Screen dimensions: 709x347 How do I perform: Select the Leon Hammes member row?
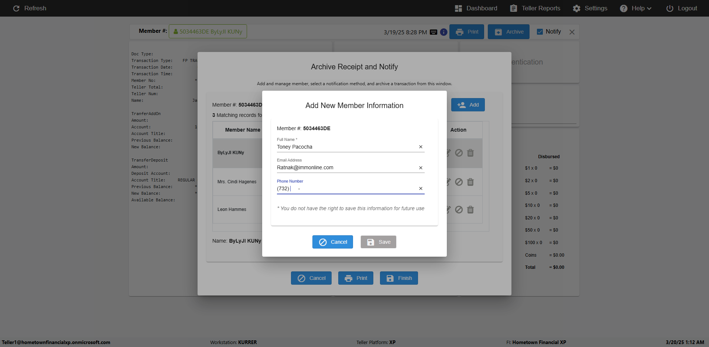click(x=237, y=209)
